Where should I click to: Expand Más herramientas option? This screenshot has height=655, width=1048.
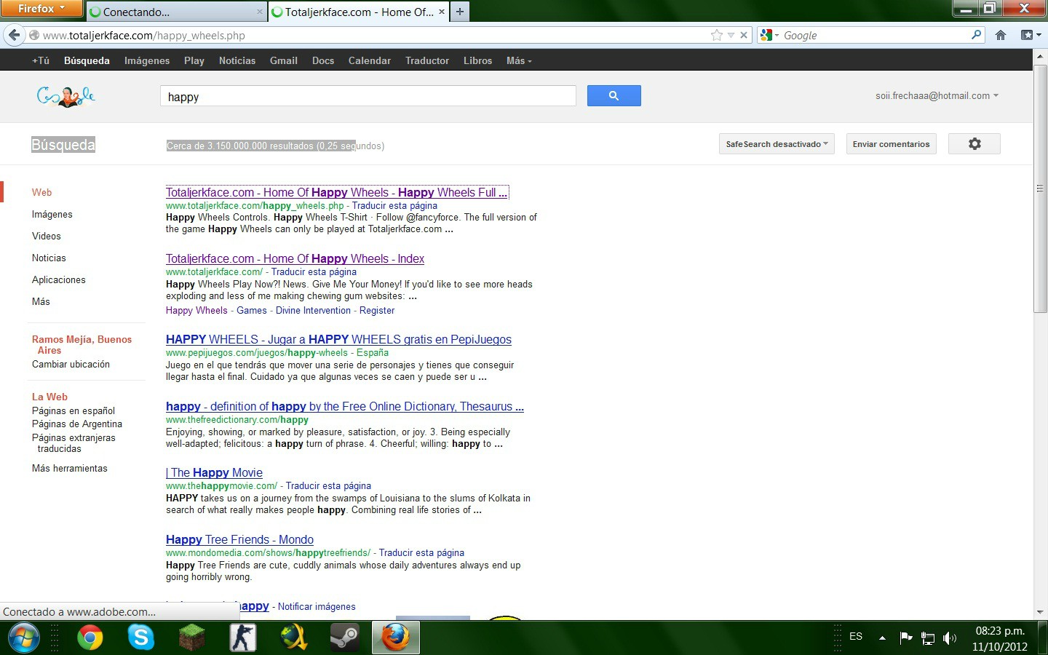[x=70, y=468]
